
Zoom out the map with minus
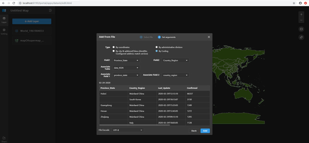click(x=301, y=20)
